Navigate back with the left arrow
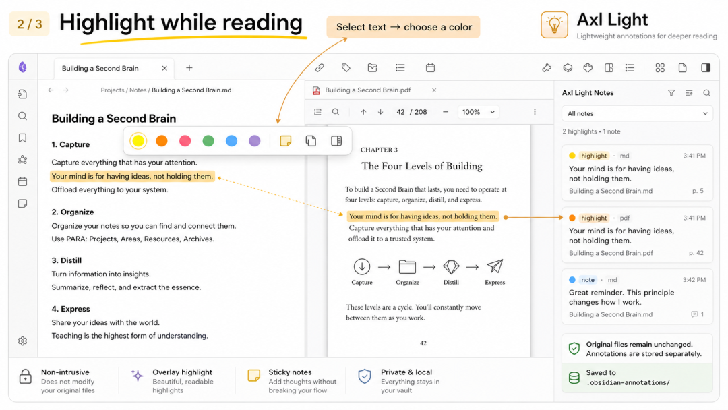The width and height of the screenshot is (728, 410). point(51,90)
